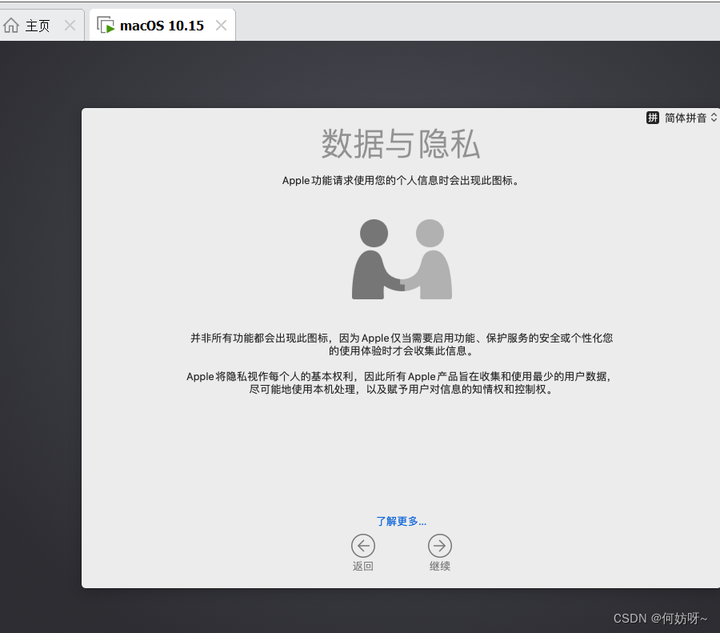Click the text 'Apple 功能请求使用您的个人信息时会出现此图标。'

(401, 181)
